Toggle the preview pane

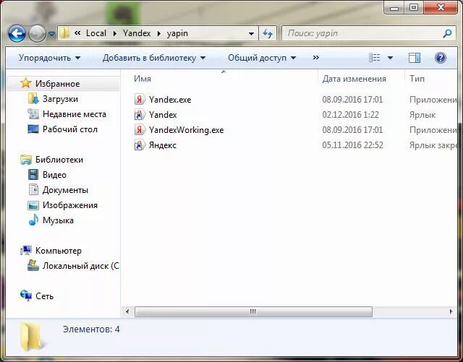click(x=415, y=58)
